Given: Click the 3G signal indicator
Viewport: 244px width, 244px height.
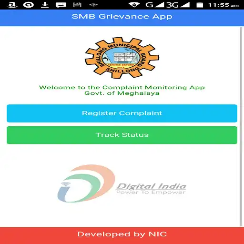Looking at the screenshot, I should [178, 5].
